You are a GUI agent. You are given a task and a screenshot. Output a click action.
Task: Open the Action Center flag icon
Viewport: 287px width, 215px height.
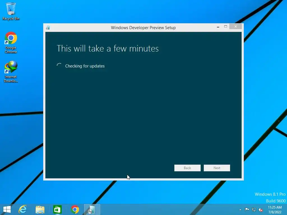[x=247, y=209]
